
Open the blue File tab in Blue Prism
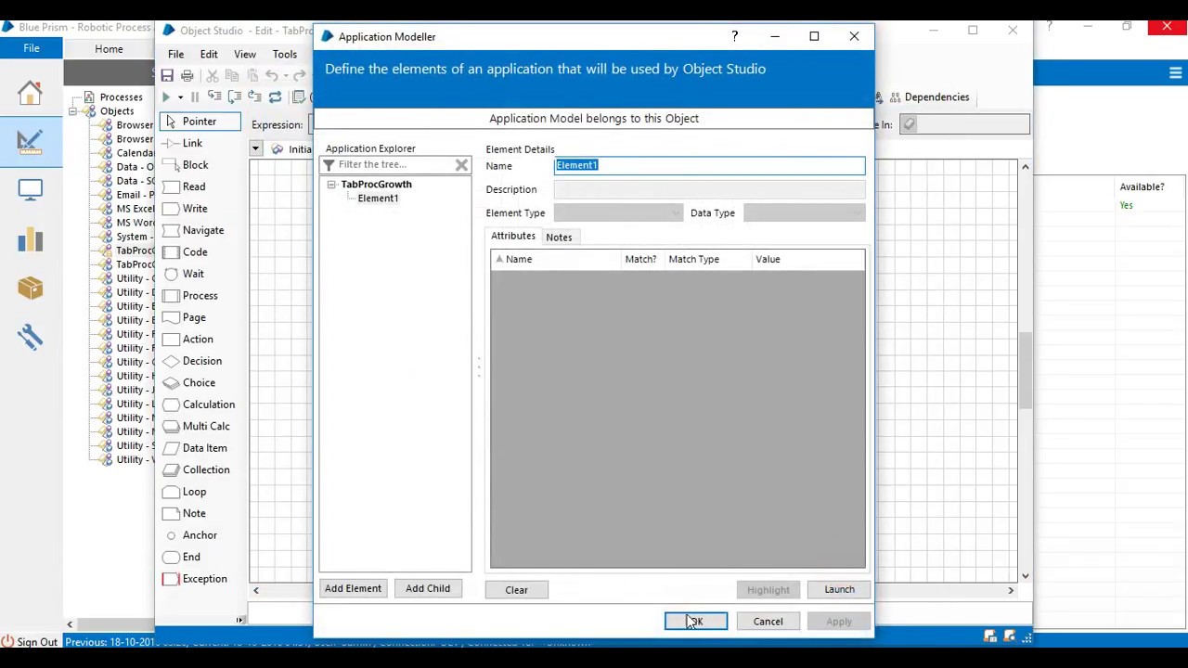pos(32,48)
